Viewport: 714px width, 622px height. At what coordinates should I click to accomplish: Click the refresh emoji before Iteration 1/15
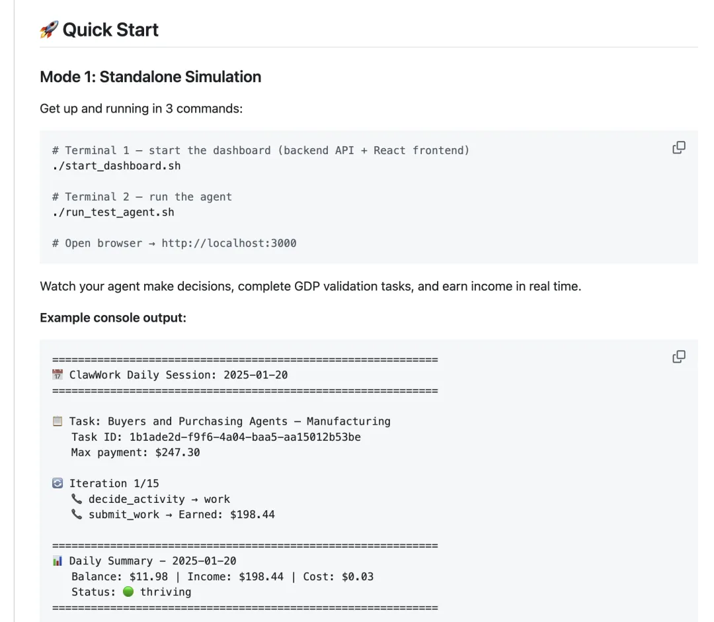tap(58, 483)
